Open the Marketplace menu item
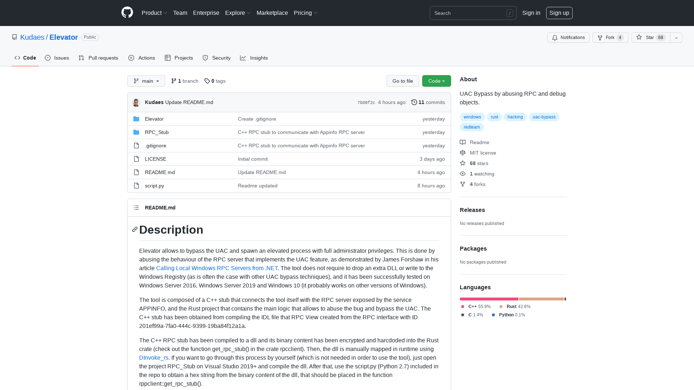This screenshot has width=694, height=390. [272, 13]
